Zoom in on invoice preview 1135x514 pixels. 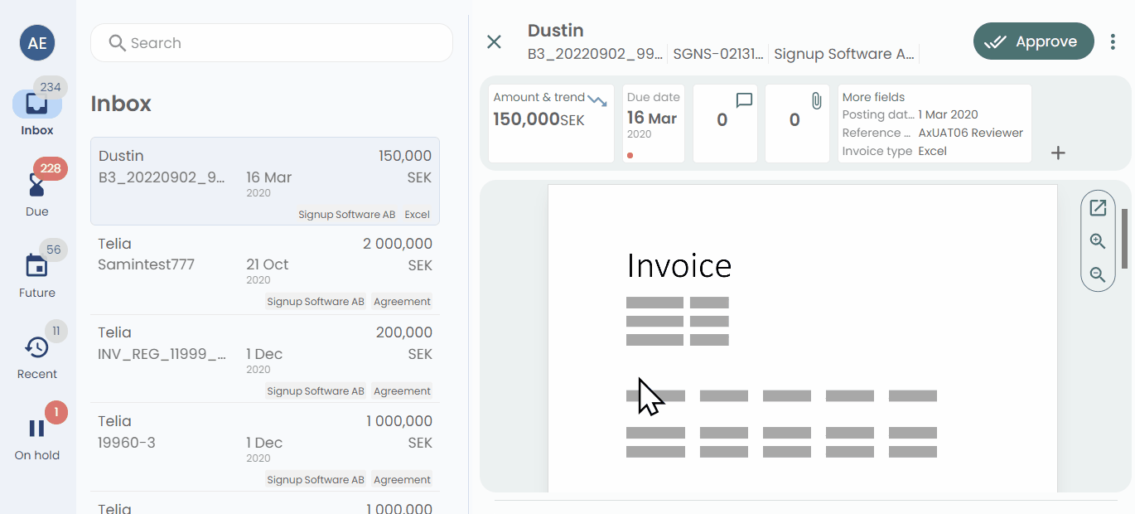tap(1098, 241)
